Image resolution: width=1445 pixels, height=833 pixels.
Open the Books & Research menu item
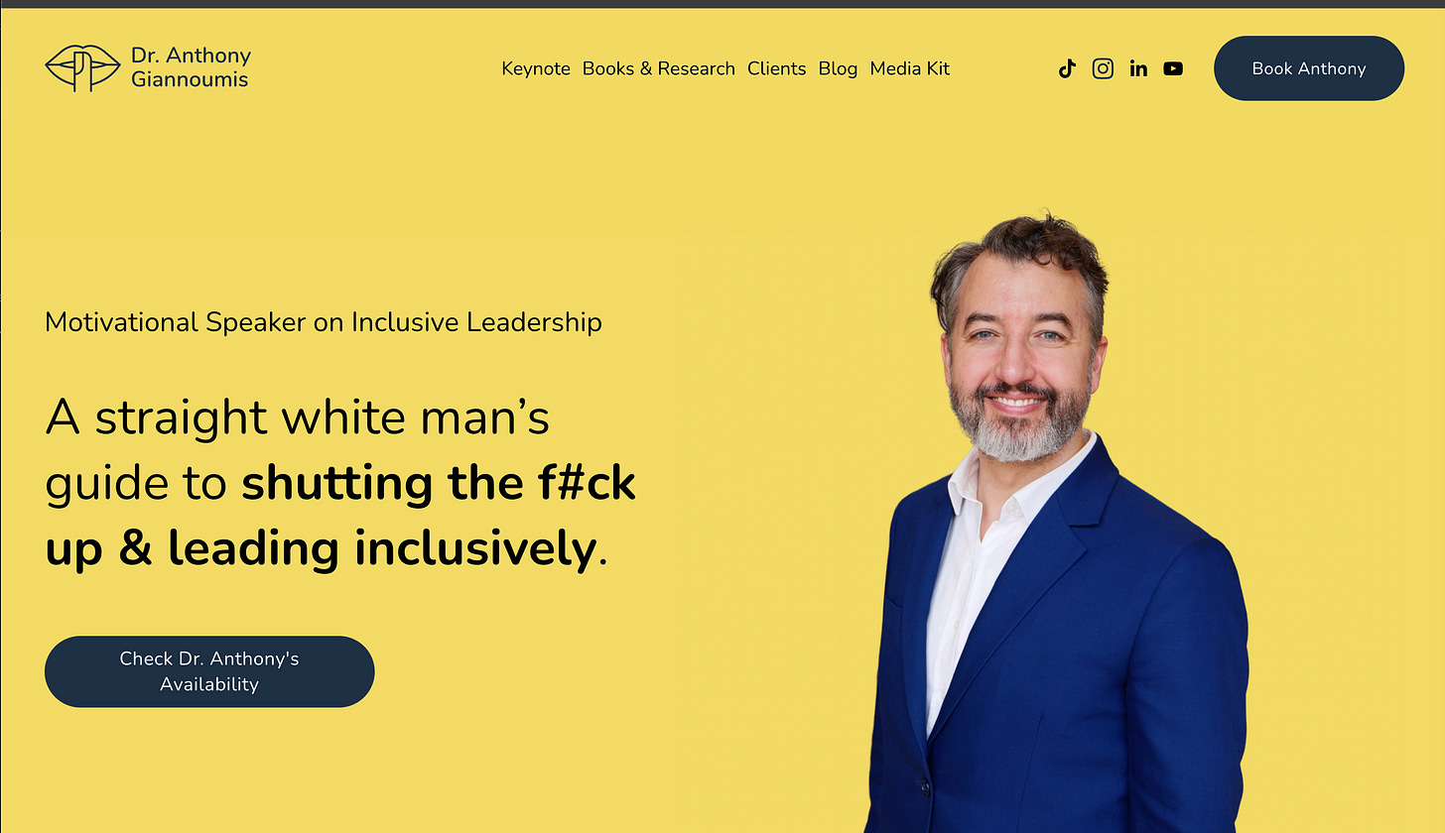[x=659, y=68]
